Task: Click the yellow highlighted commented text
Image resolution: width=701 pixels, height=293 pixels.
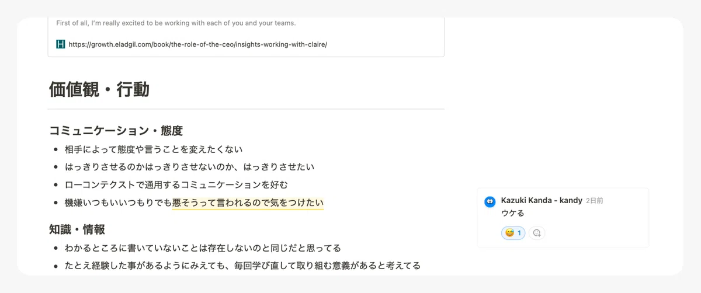Action: [x=248, y=203]
